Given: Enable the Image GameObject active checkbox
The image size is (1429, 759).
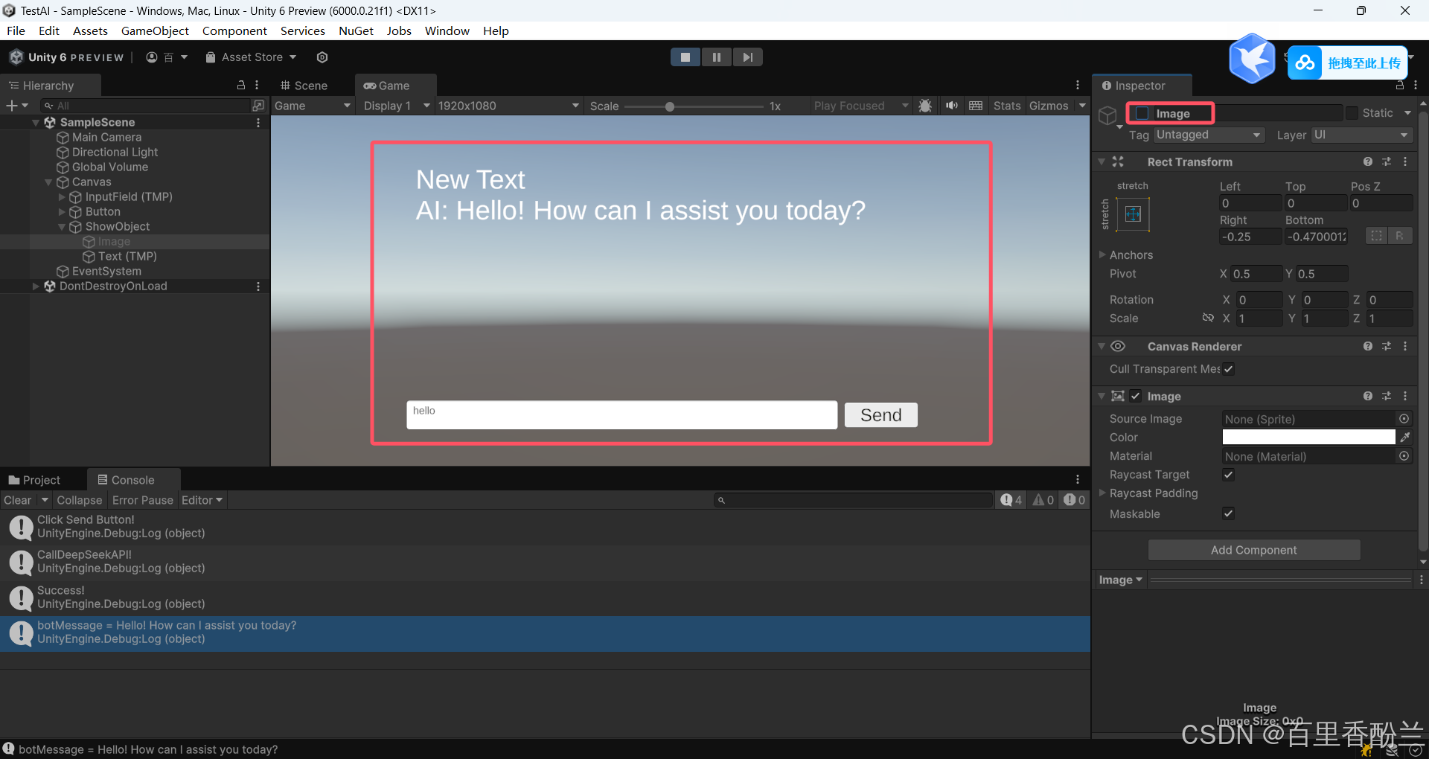Looking at the screenshot, I should (1142, 113).
